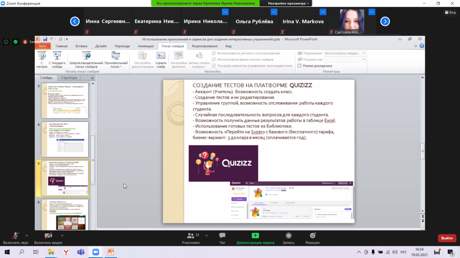
Task: Open the Чат panel in Zoom
Action: pyautogui.click(x=222, y=238)
